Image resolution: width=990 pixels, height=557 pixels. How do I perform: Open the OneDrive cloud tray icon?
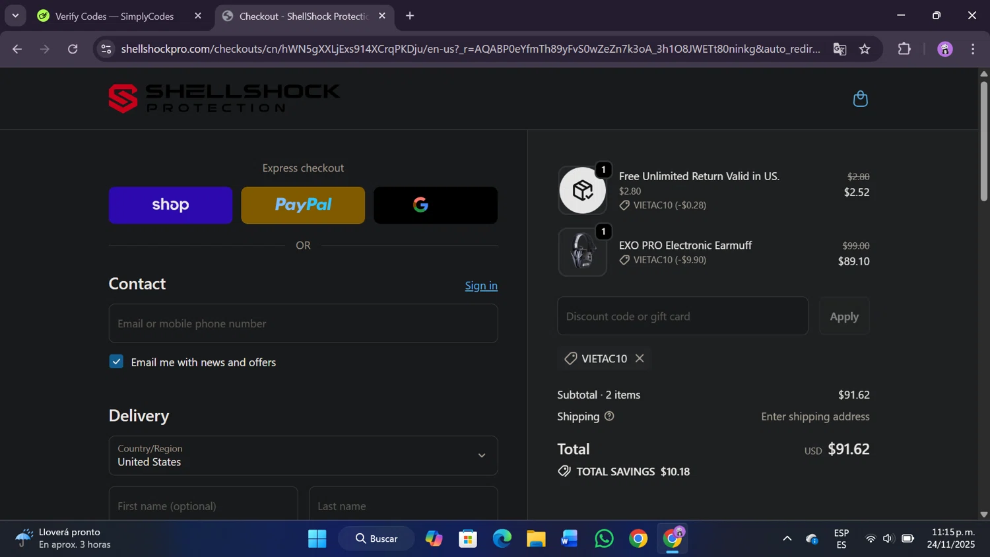[812, 539]
